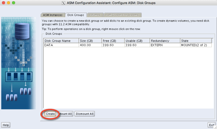The width and height of the screenshot is (217, 129).
Task: Switch to the ASM Instances tab
Action: [53, 15]
